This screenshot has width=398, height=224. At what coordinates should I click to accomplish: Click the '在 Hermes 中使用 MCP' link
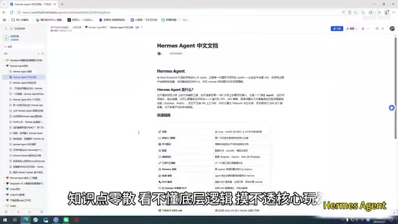[174, 188]
